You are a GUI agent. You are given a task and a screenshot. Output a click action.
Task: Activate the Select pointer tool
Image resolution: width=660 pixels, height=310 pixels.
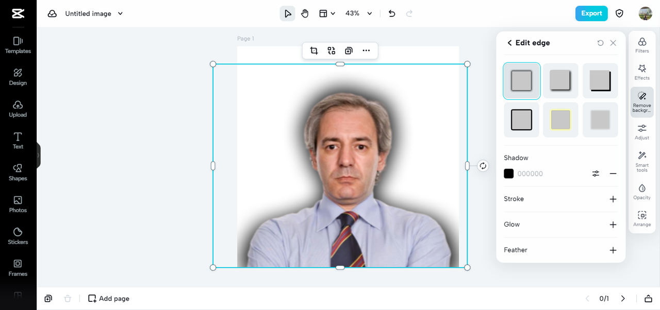pyautogui.click(x=287, y=13)
